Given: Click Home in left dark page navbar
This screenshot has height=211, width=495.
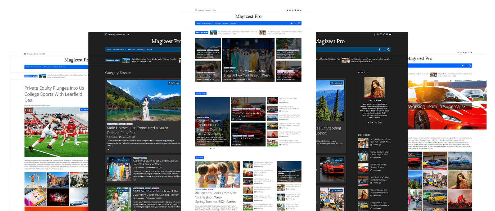Looking at the screenshot, I should [x=109, y=49].
